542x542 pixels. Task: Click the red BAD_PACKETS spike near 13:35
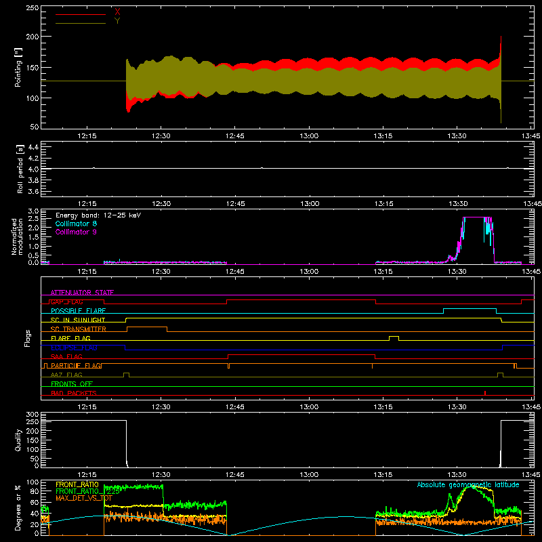[x=485, y=393]
